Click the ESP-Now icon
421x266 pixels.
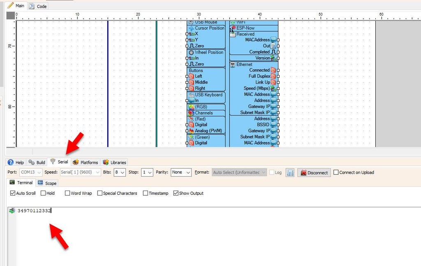233,28
